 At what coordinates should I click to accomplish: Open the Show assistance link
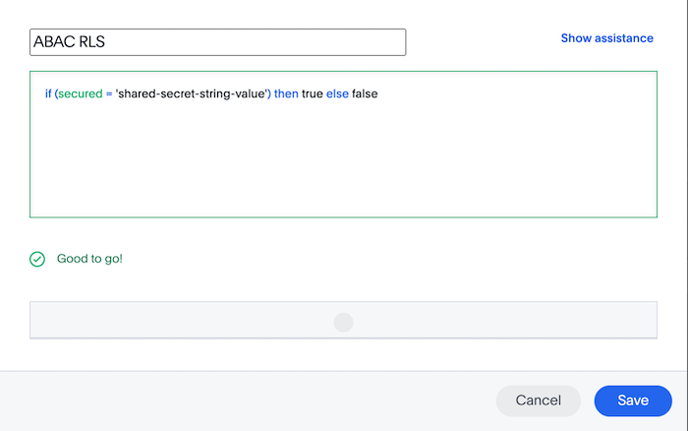(x=606, y=38)
